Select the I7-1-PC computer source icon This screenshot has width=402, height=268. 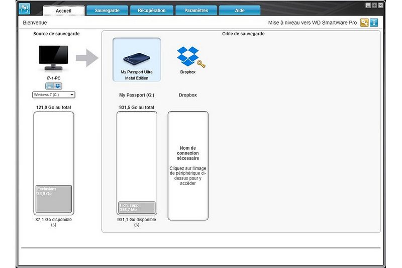[53, 58]
